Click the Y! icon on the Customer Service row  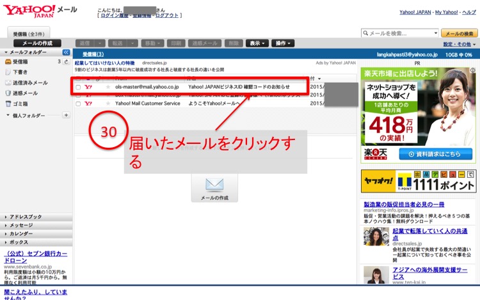click(88, 104)
